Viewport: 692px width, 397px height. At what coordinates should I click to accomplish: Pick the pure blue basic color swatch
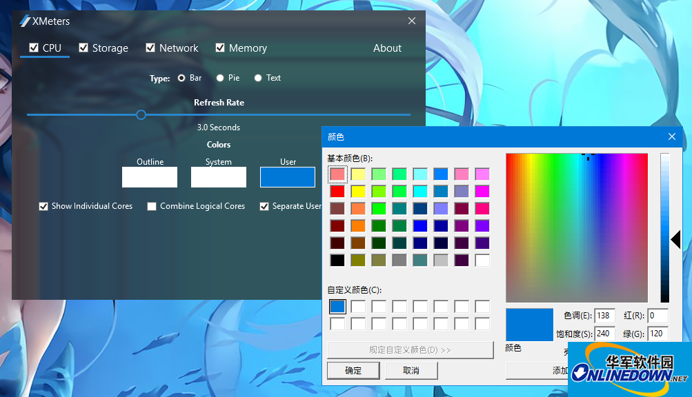(420, 226)
